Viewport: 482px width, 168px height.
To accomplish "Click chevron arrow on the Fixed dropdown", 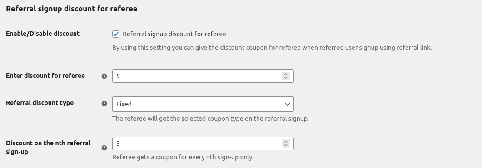I will (288, 104).
